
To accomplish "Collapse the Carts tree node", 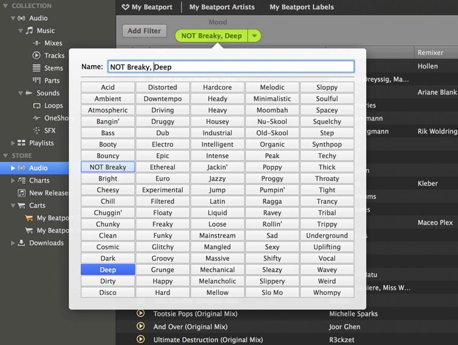I will 13,206.
